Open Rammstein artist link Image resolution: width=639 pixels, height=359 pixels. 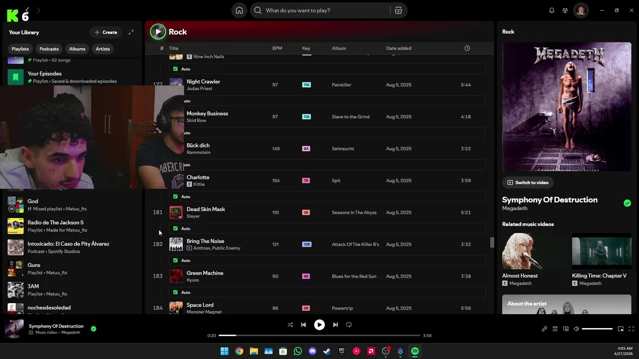(199, 153)
